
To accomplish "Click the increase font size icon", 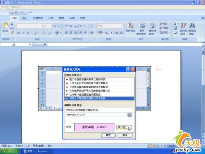I will 55,26.
